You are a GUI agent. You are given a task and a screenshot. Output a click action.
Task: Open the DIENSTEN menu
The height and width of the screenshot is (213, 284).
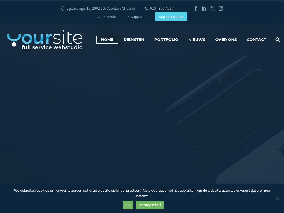coord(134,40)
